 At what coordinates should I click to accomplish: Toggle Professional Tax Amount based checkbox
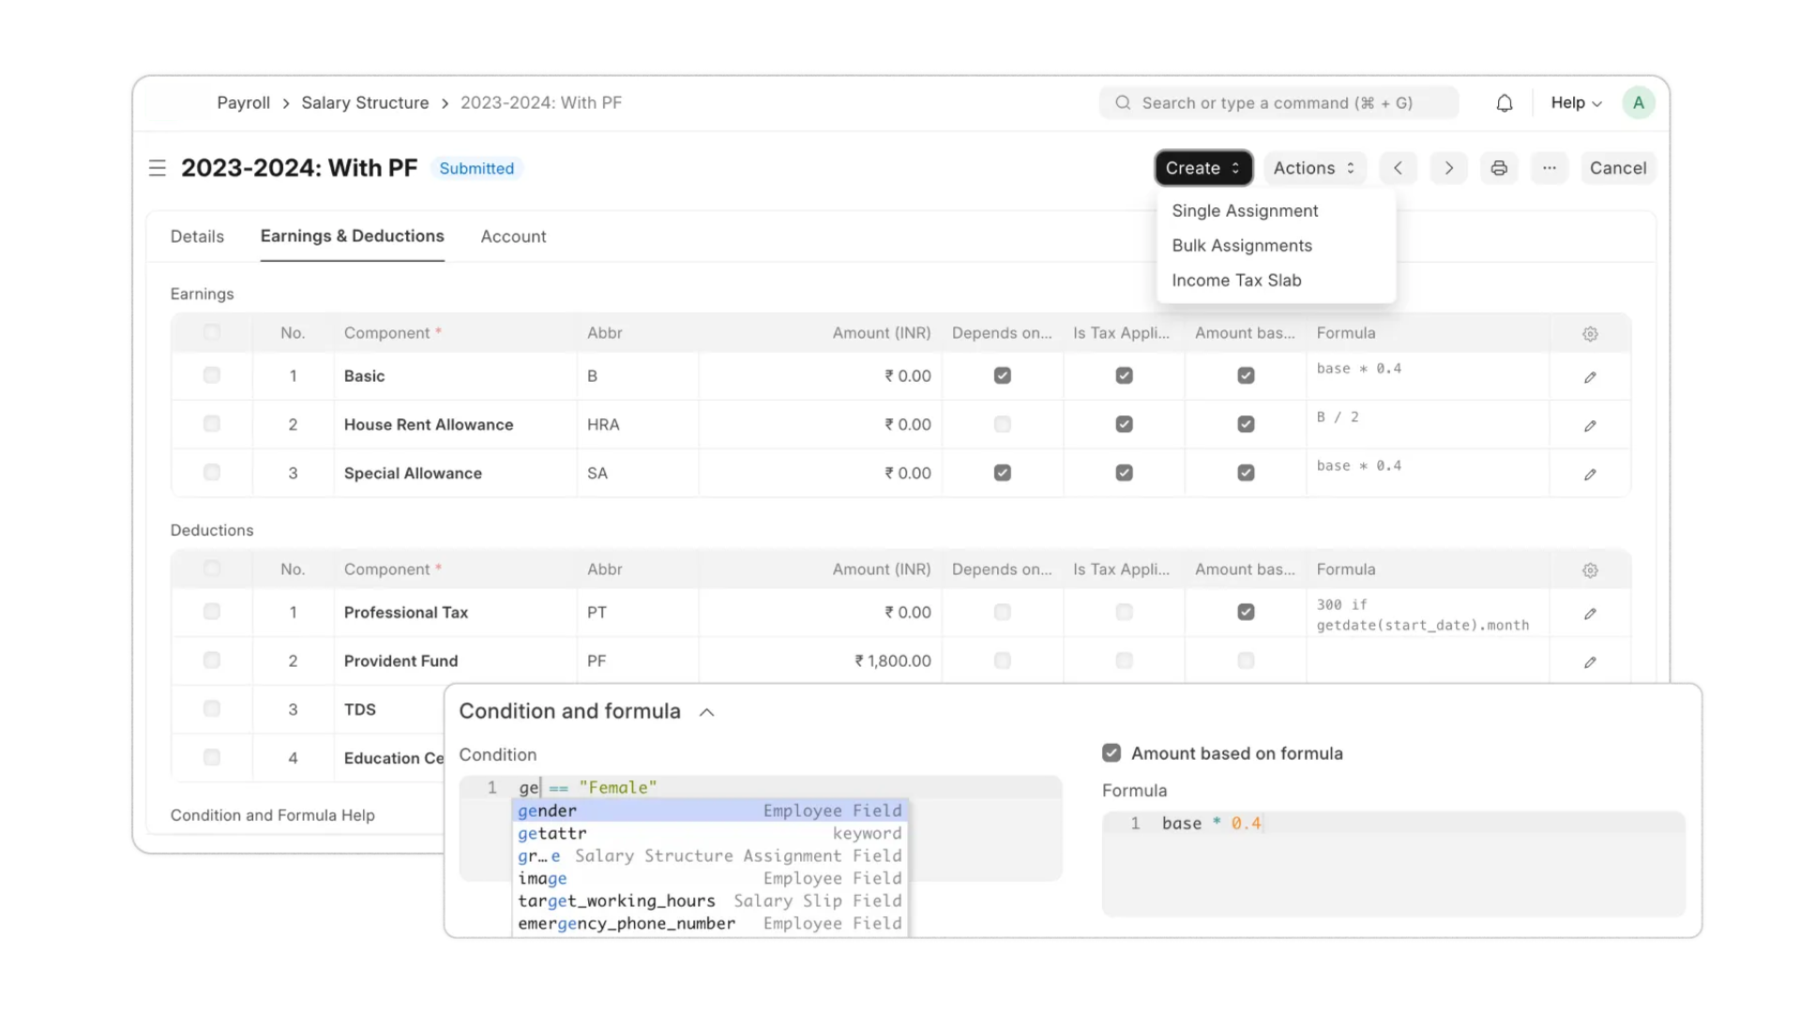pos(1246,612)
